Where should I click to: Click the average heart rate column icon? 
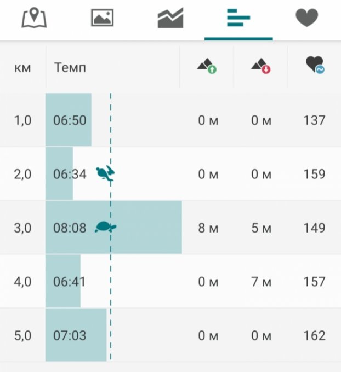pos(315,67)
